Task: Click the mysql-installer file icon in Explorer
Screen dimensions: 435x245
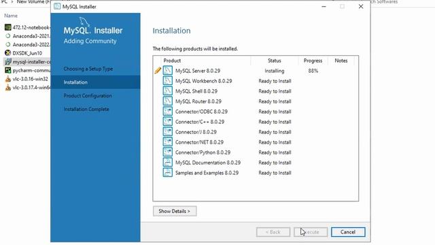Action: coord(7,62)
